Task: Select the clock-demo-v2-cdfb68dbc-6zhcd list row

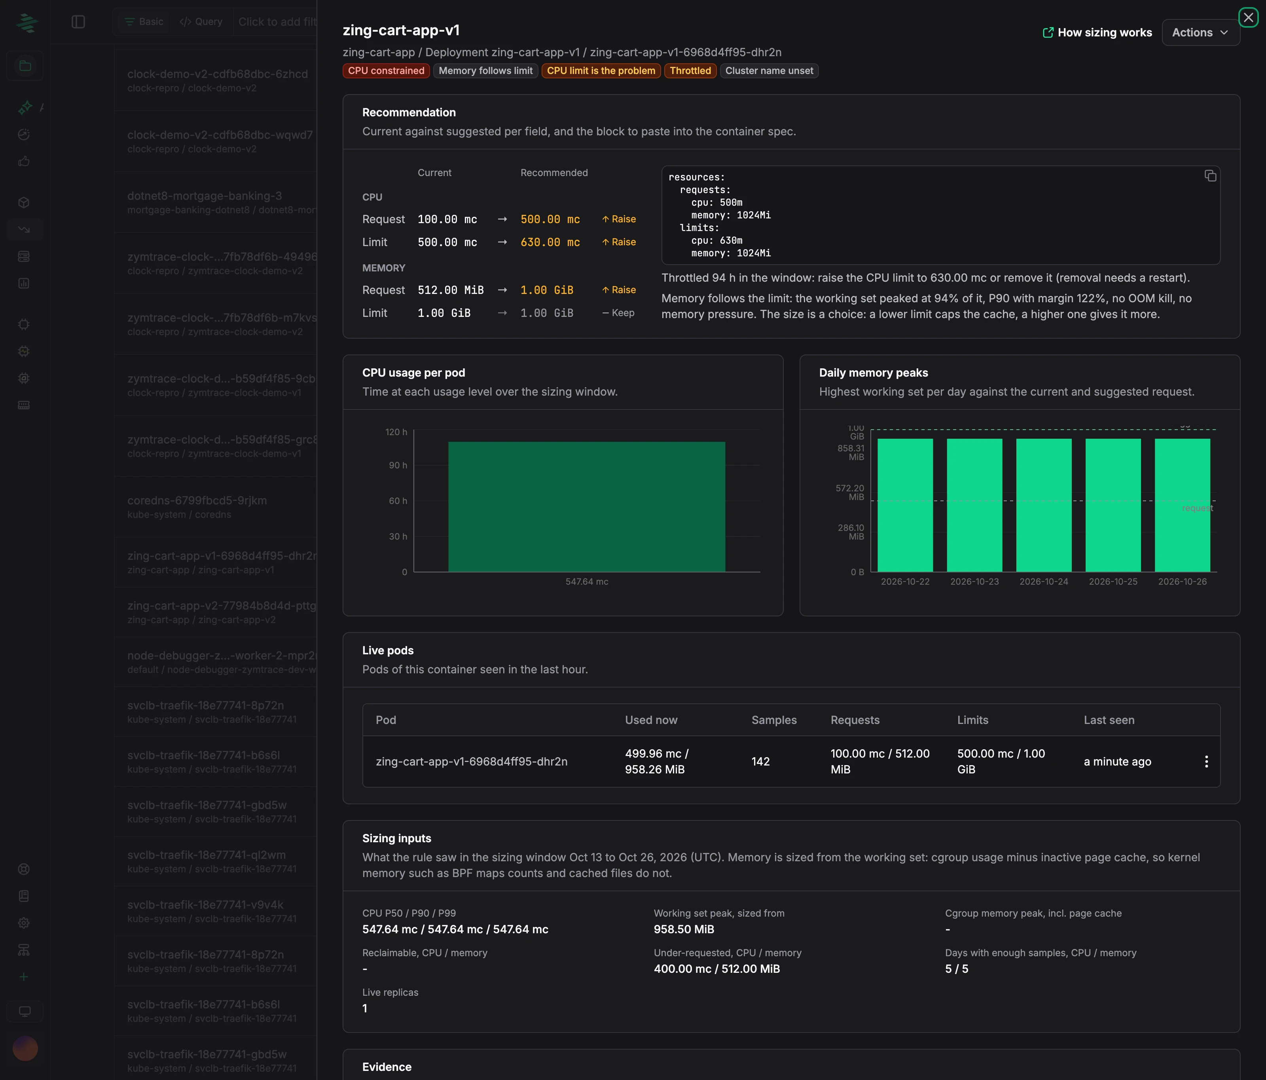Action: 216,80
